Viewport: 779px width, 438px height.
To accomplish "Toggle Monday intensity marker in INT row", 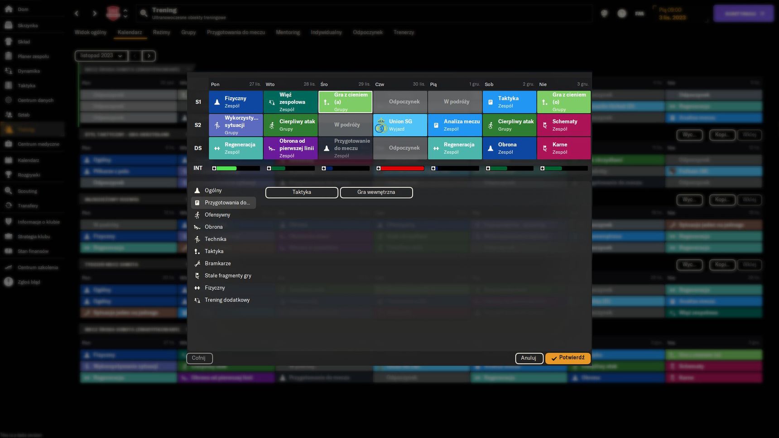I will click(214, 168).
